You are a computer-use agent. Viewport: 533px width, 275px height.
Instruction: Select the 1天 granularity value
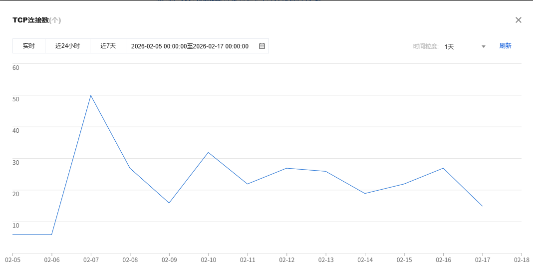pos(449,46)
